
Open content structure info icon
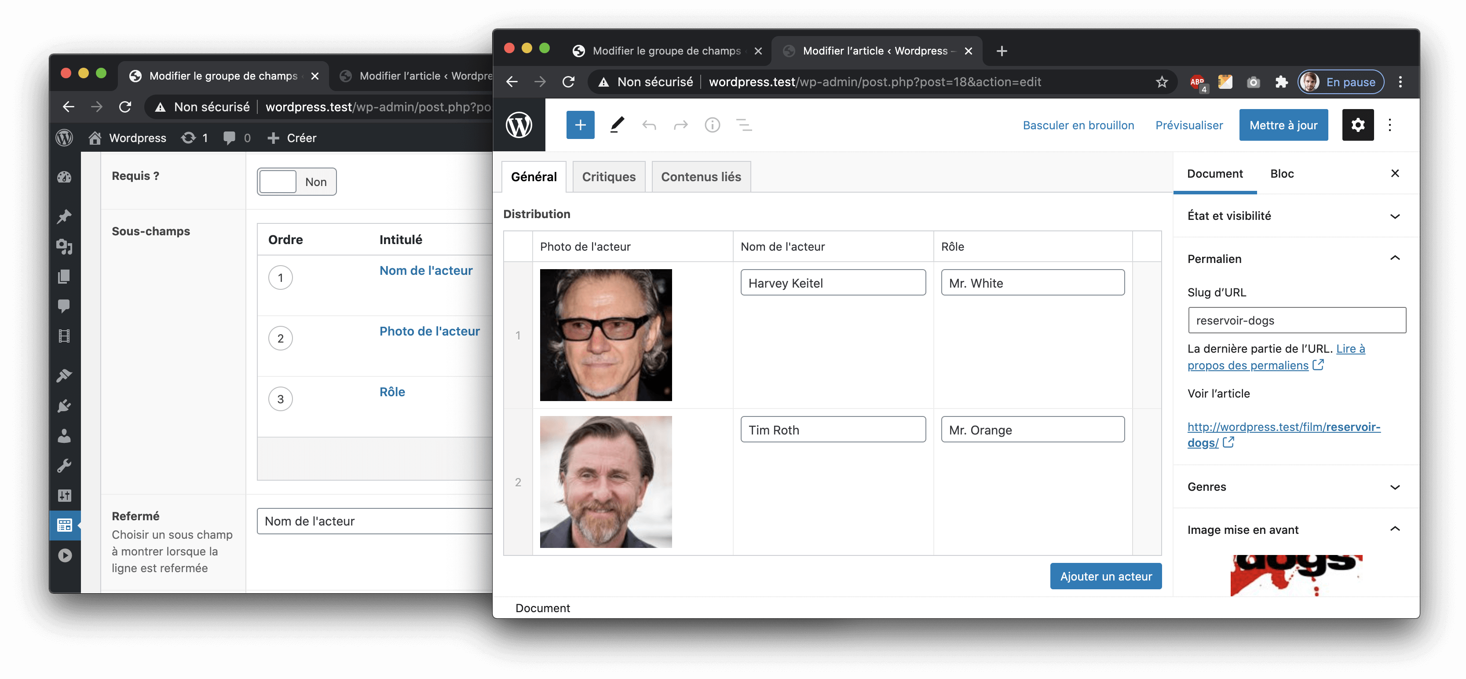pyautogui.click(x=712, y=124)
